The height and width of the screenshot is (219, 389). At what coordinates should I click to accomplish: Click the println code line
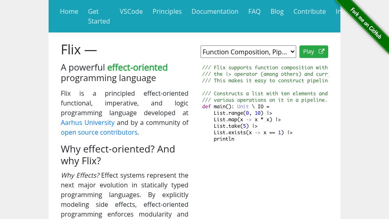click(x=224, y=139)
